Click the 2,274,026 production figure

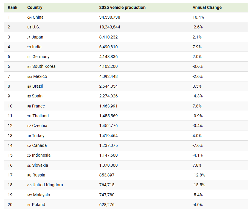(x=108, y=96)
